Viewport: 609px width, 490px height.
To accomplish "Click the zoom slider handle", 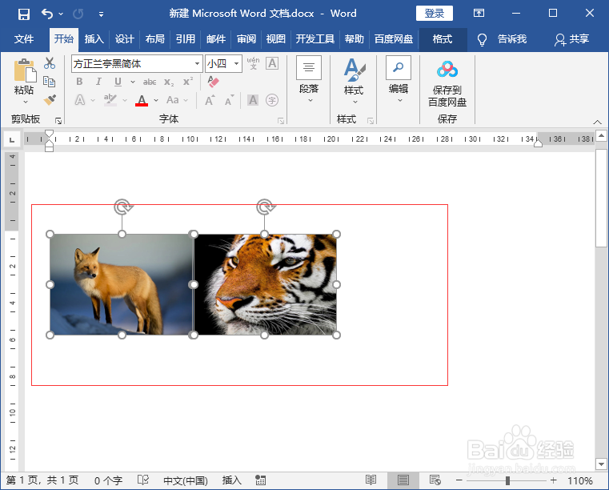I will [x=507, y=480].
